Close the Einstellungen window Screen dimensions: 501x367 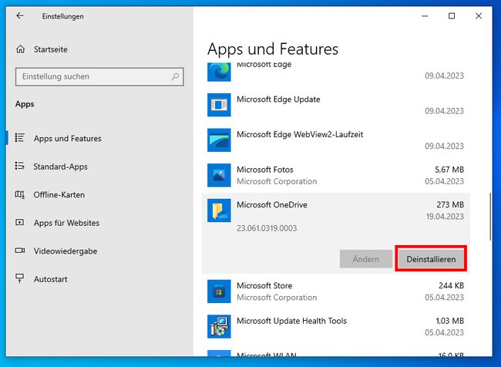click(x=479, y=16)
